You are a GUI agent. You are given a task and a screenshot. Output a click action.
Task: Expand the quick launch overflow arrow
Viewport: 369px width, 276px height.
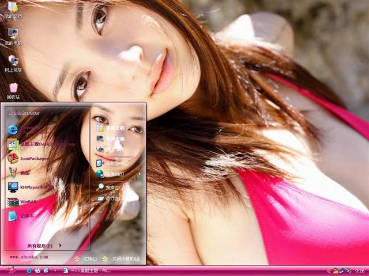55,271
